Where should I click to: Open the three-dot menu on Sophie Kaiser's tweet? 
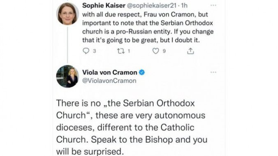(x=213, y=5)
